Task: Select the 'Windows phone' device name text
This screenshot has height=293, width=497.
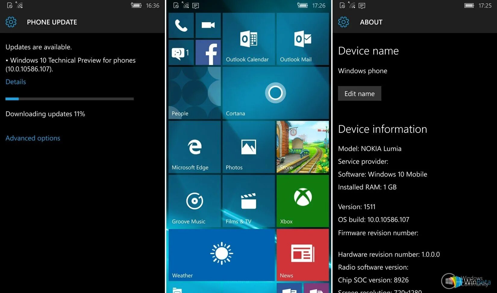Action: (x=363, y=71)
